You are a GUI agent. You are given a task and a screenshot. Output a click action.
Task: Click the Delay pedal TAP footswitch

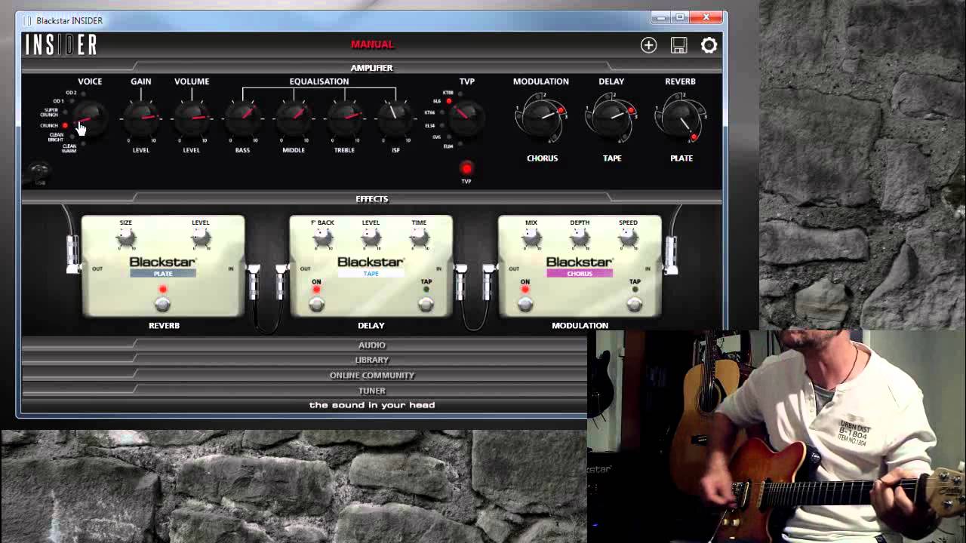[426, 304]
